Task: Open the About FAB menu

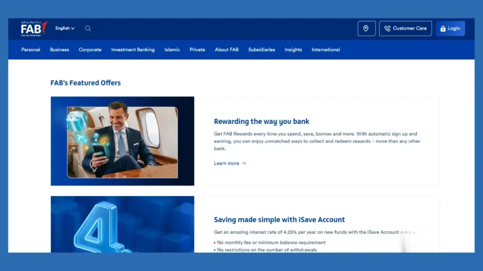Action: (226, 50)
